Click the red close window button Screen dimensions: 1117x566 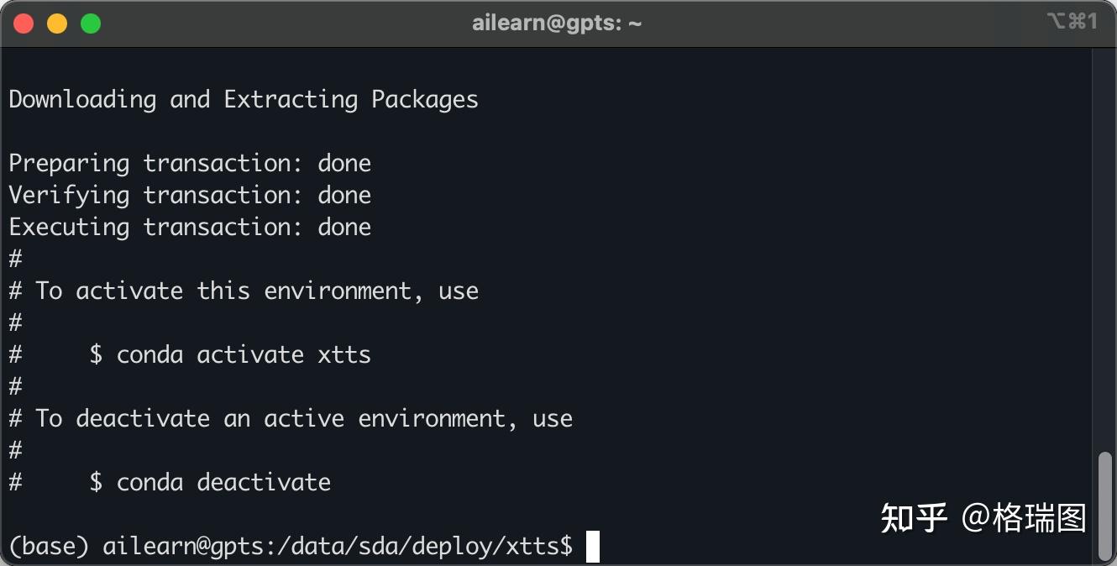(24, 24)
